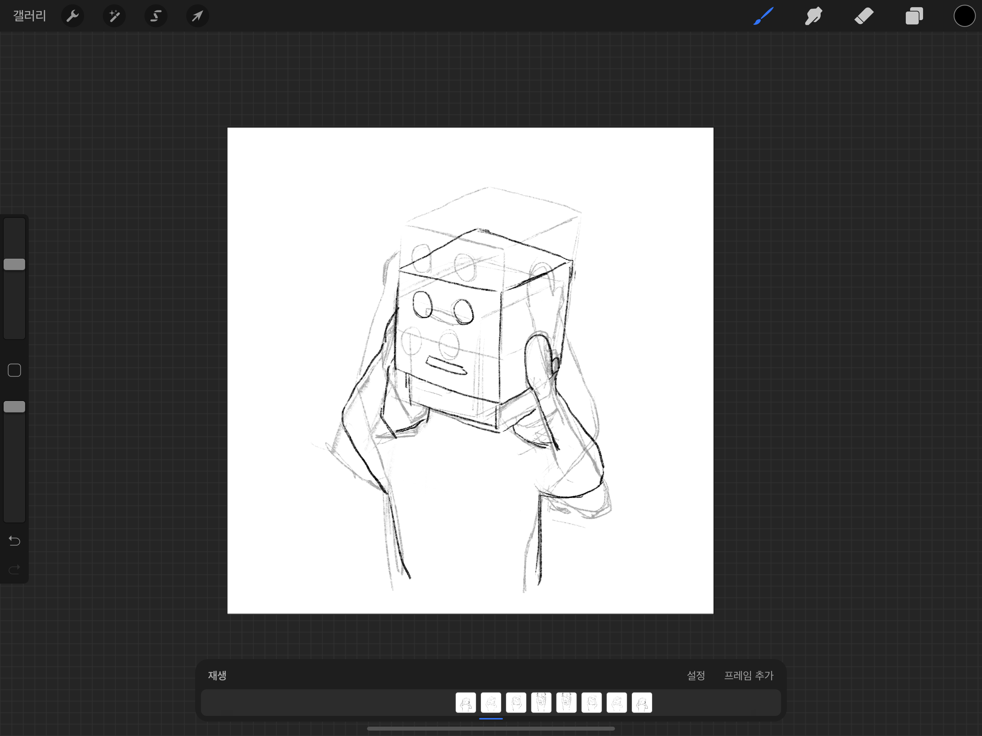This screenshot has width=982, height=736.
Task: Select the Brush tool
Action: [x=763, y=17]
